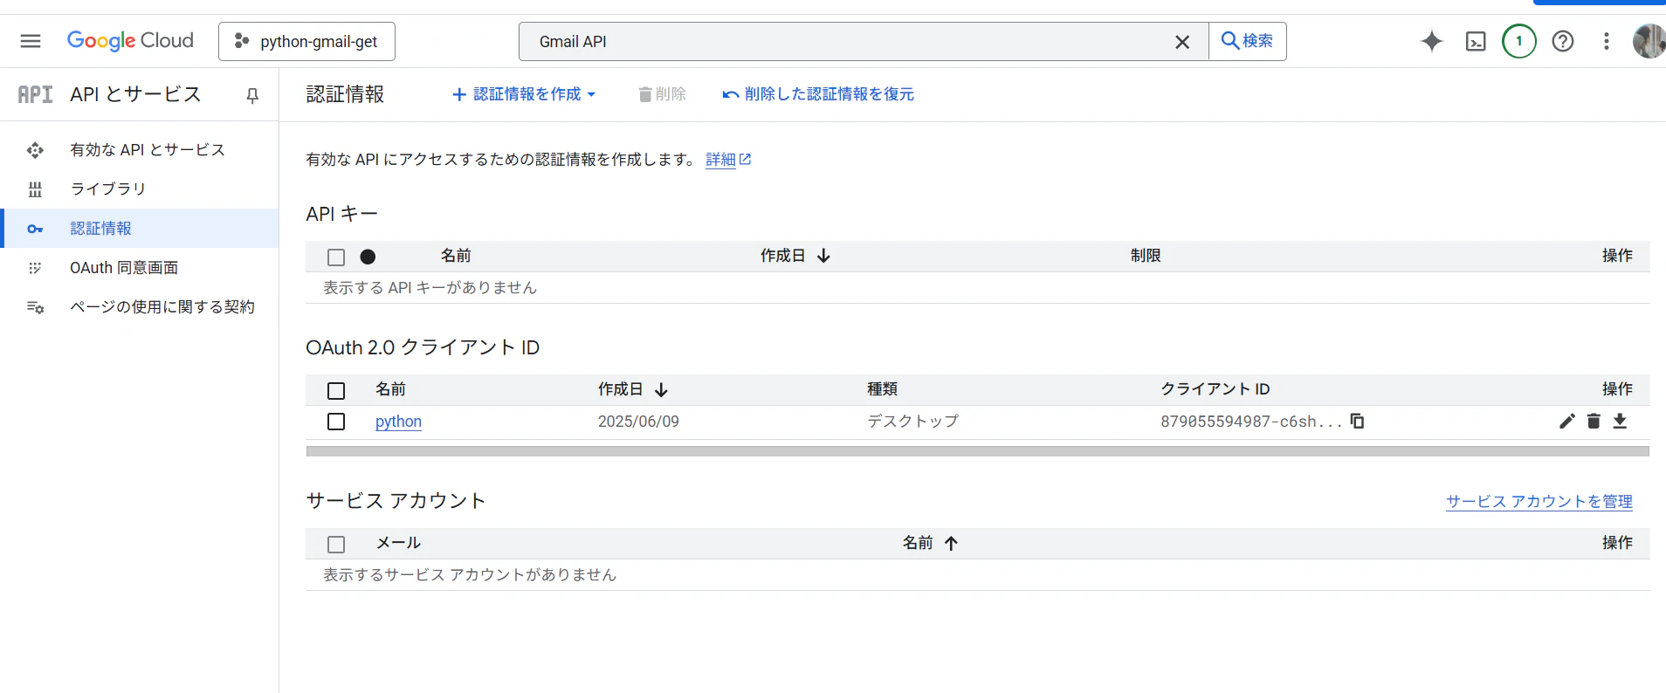This screenshot has width=1666, height=693.
Task: Click the デスクトップ type cell
Action: (912, 422)
